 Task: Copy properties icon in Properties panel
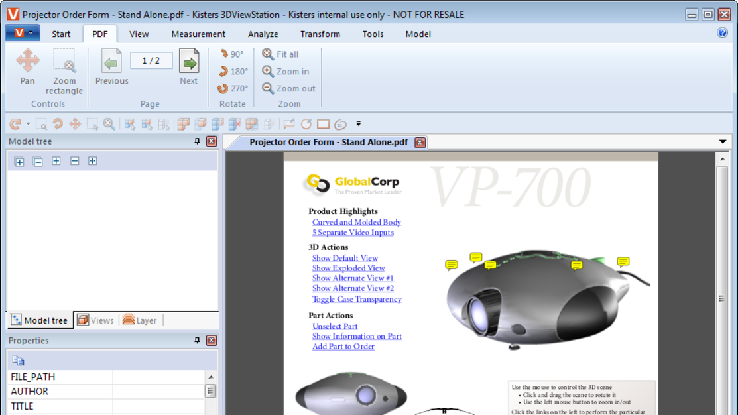19,361
